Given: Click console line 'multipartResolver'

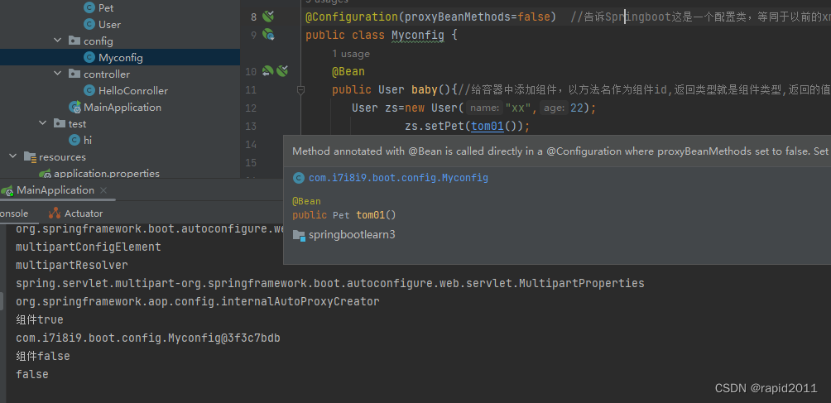Looking at the screenshot, I should 71,265.
